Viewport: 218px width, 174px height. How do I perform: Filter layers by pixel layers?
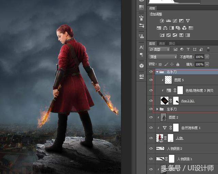(175, 49)
